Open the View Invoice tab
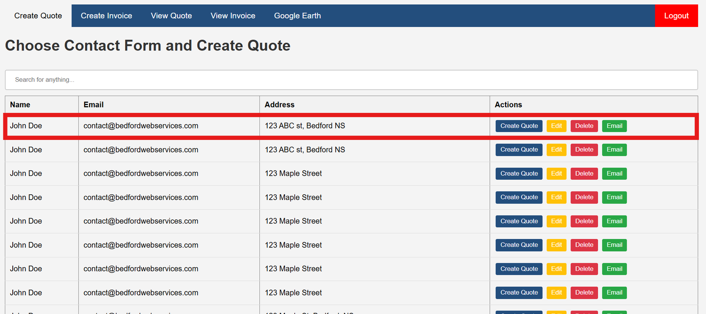The image size is (706, 314). [233, 16]
